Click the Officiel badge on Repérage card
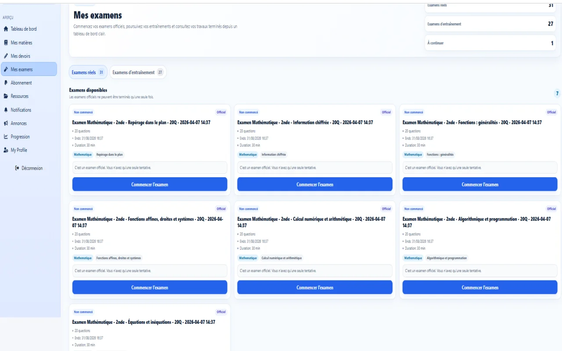 pyautogui.click(x=221, y=112)
